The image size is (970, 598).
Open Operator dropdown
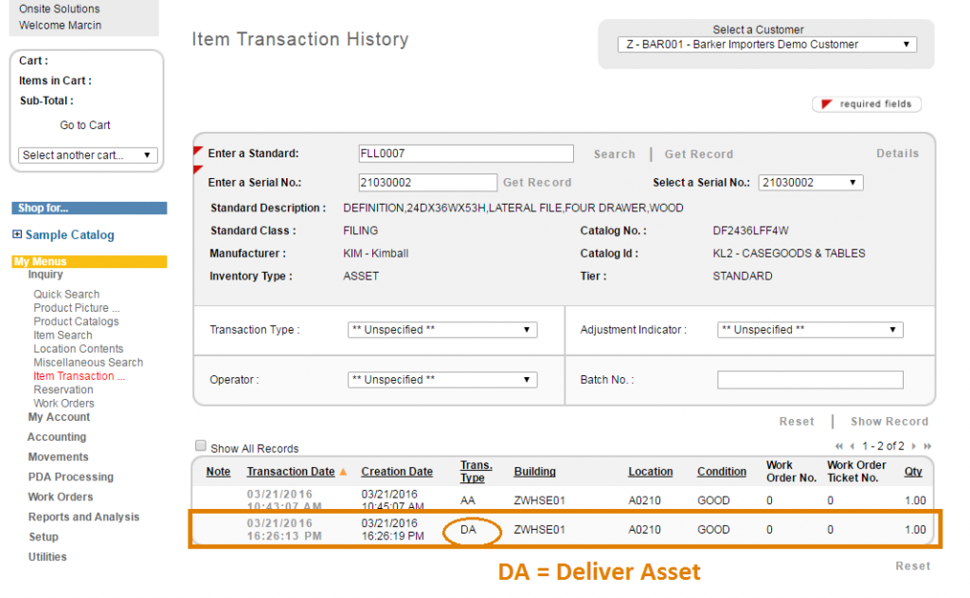pyautogui.click(x=442, y=379)
